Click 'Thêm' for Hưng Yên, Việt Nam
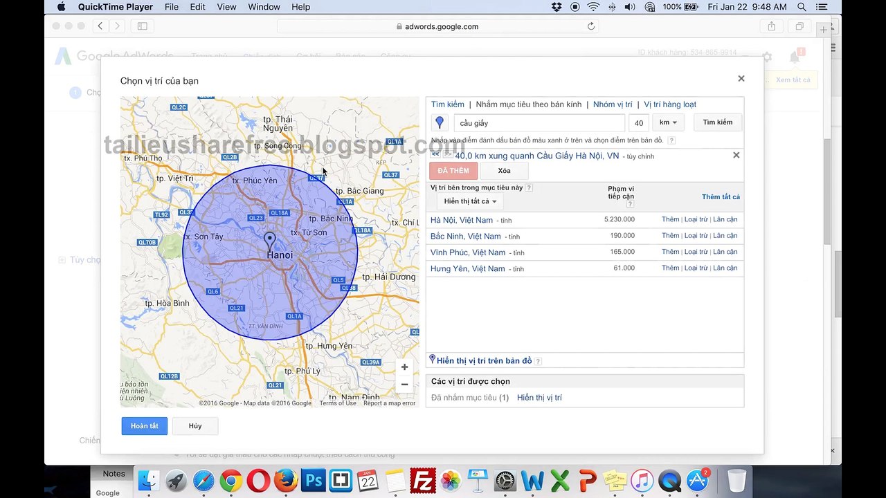 coord(670,268)
